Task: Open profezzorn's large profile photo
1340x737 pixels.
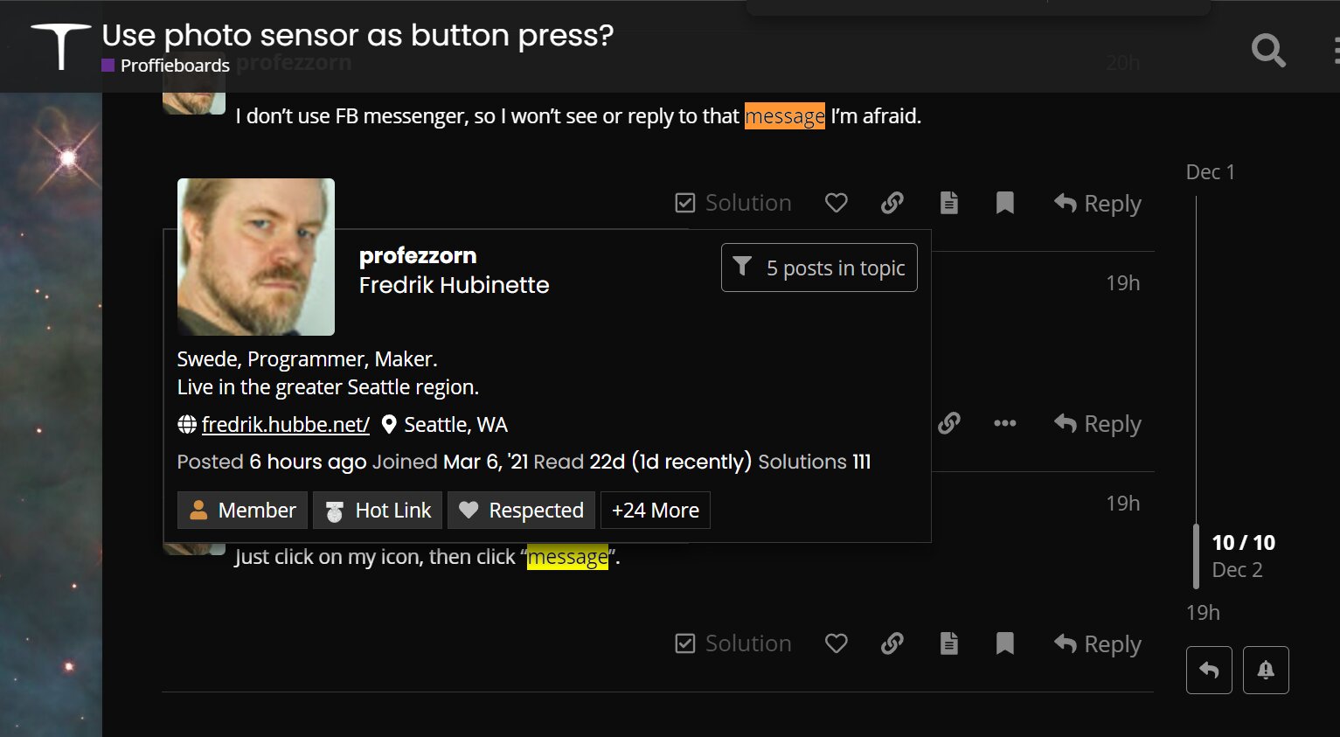Action: [x=256, y=257]
